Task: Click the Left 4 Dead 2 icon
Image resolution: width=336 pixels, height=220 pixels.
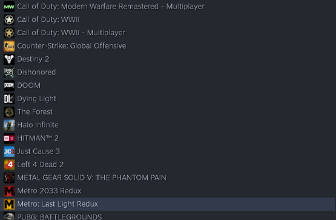Action: coord(9,164)
